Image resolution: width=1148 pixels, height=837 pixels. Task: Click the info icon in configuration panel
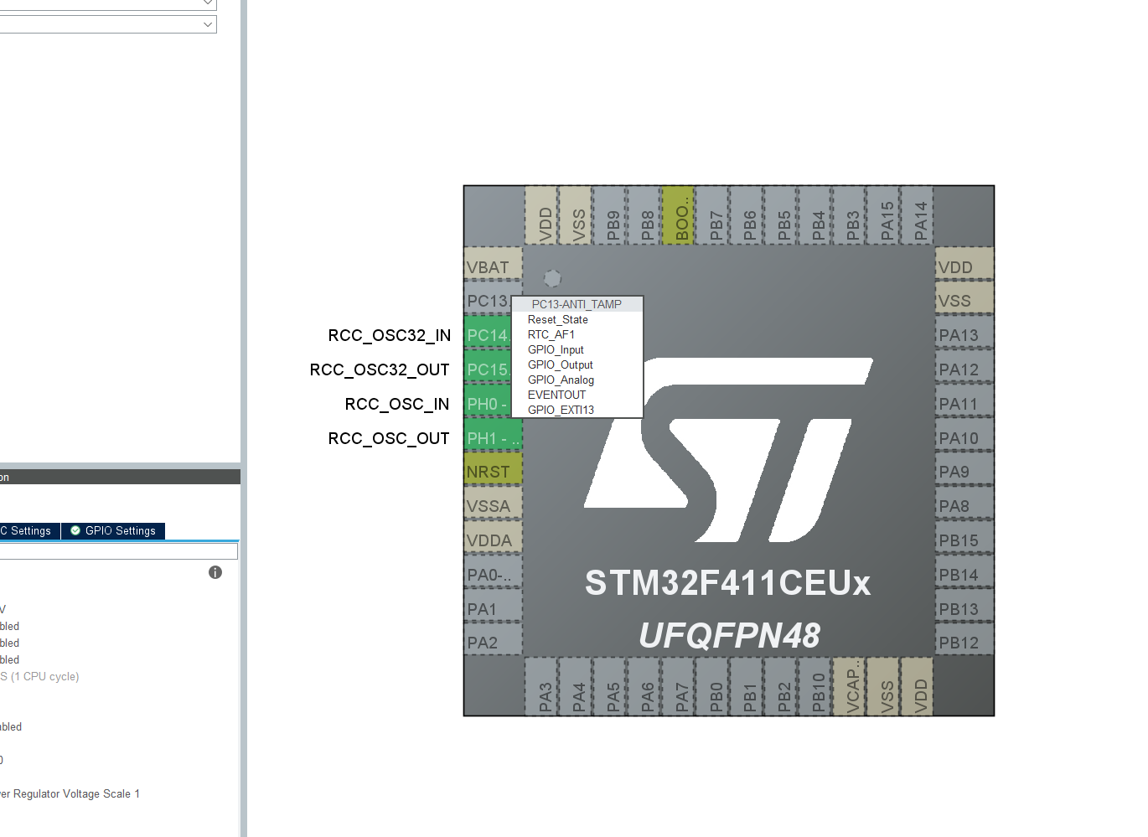click(x=215, y=572)
